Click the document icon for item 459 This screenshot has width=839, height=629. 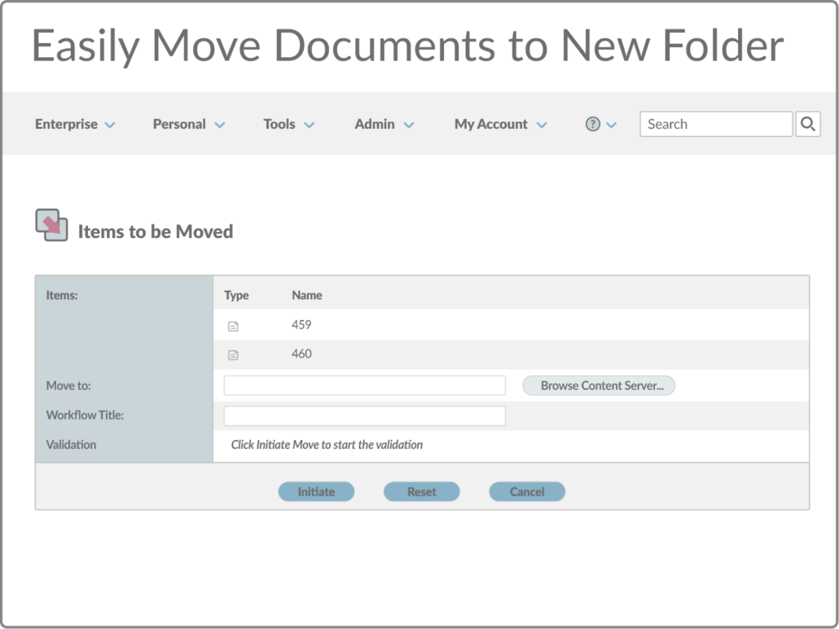click(233, 326)
